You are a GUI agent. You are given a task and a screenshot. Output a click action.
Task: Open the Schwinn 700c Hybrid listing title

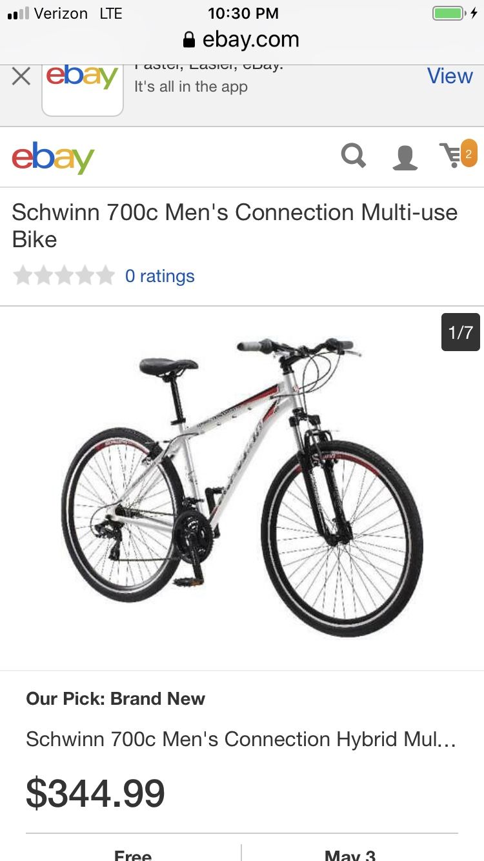click(x=241, y=739)
